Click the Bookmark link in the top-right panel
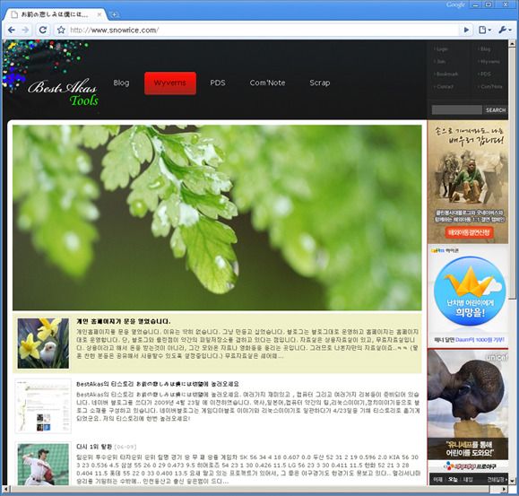The image size is (519, 496). [446, 74]
